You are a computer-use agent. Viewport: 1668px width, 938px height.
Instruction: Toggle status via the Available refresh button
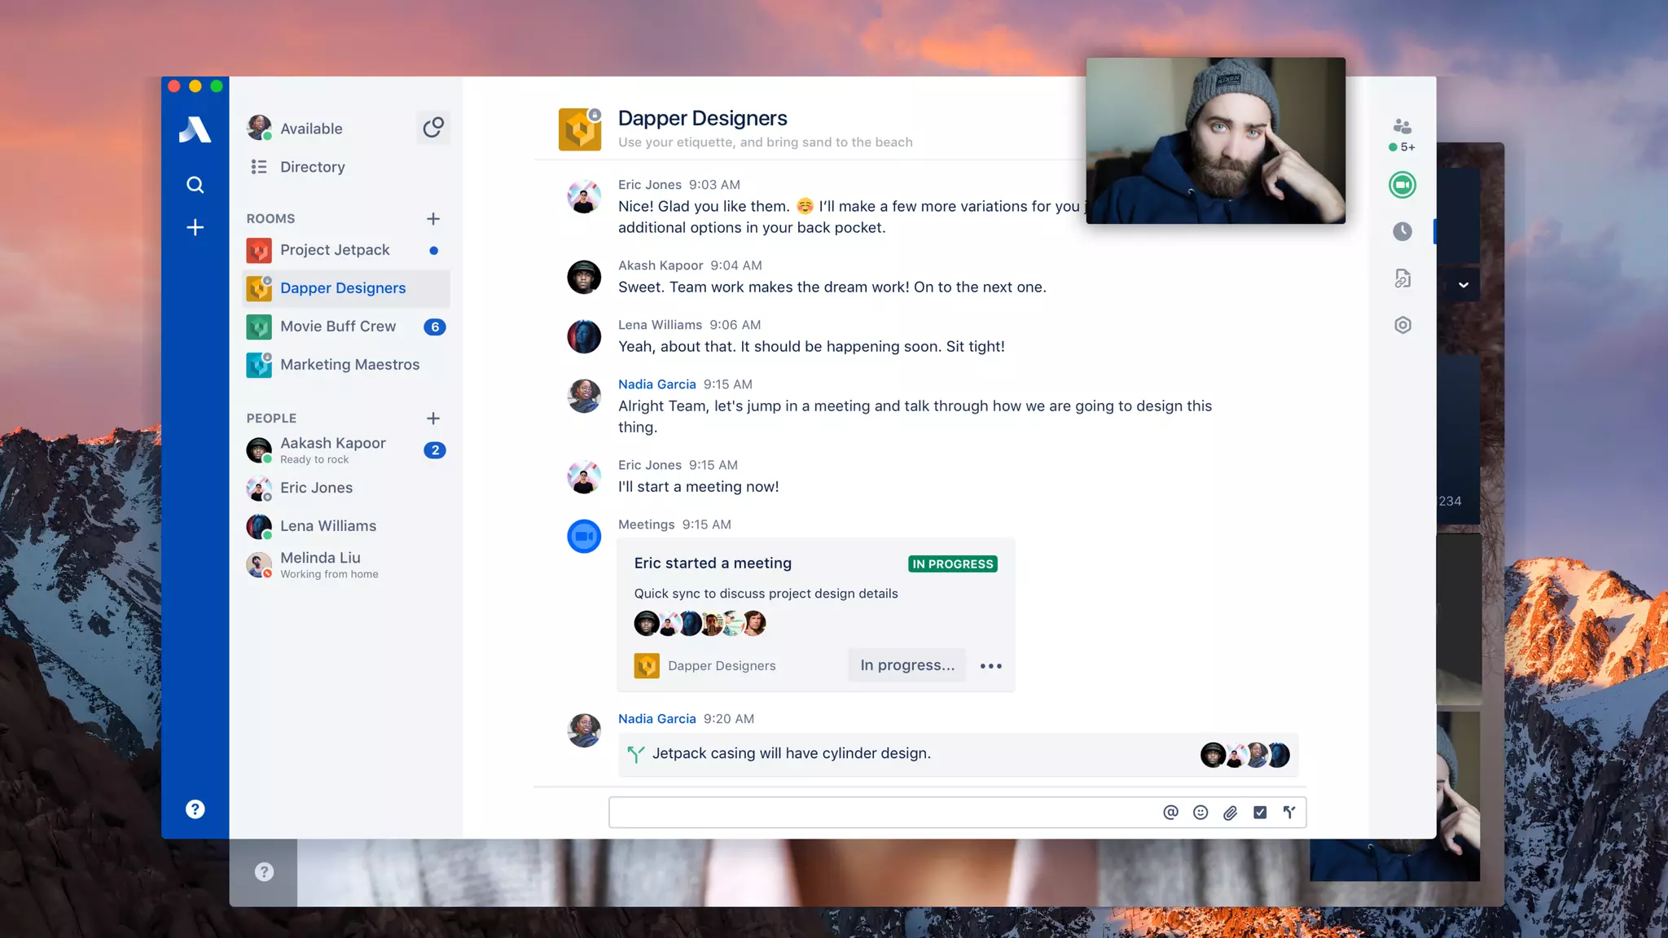click(x=433, y=128)
